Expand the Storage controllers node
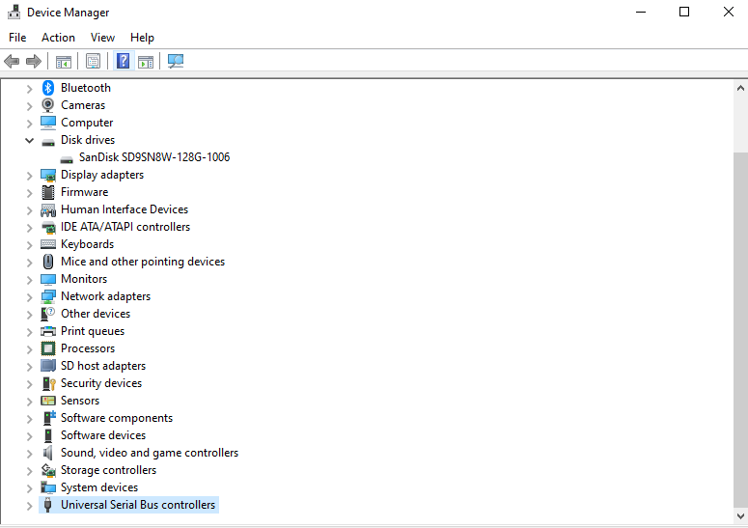This screenshot has height=528, width=748. [x=30, y=471]
